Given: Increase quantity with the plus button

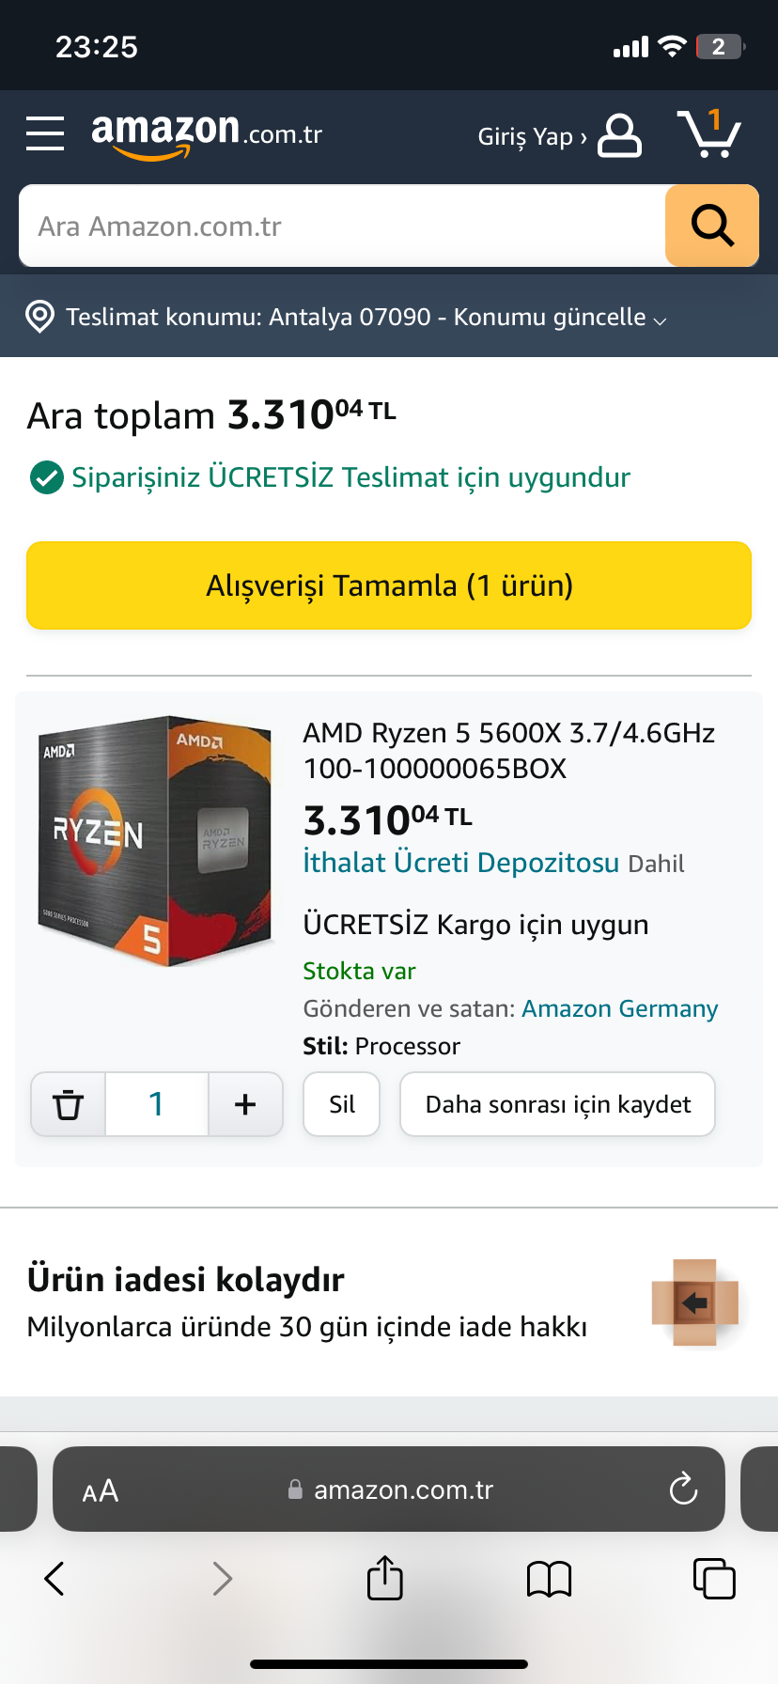Looking at the screenshot, I should [245, 1104].
